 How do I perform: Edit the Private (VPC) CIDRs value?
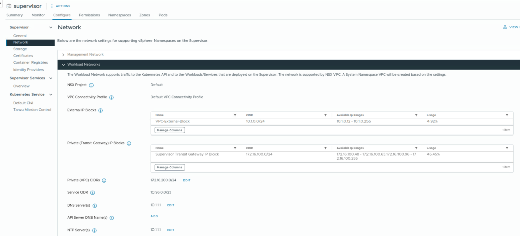coord(187,180)
